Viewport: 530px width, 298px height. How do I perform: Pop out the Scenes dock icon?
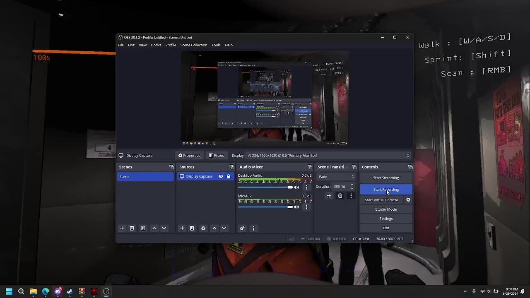click(171, 167)
